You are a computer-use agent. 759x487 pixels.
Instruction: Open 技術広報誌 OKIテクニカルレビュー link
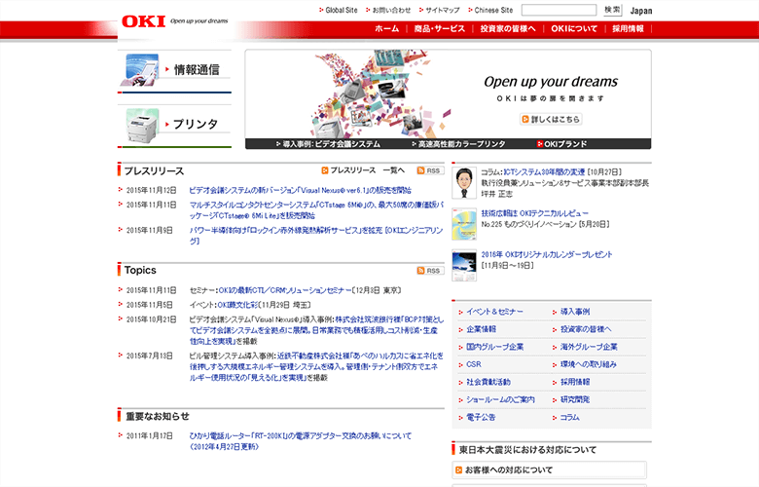[535, 213]
